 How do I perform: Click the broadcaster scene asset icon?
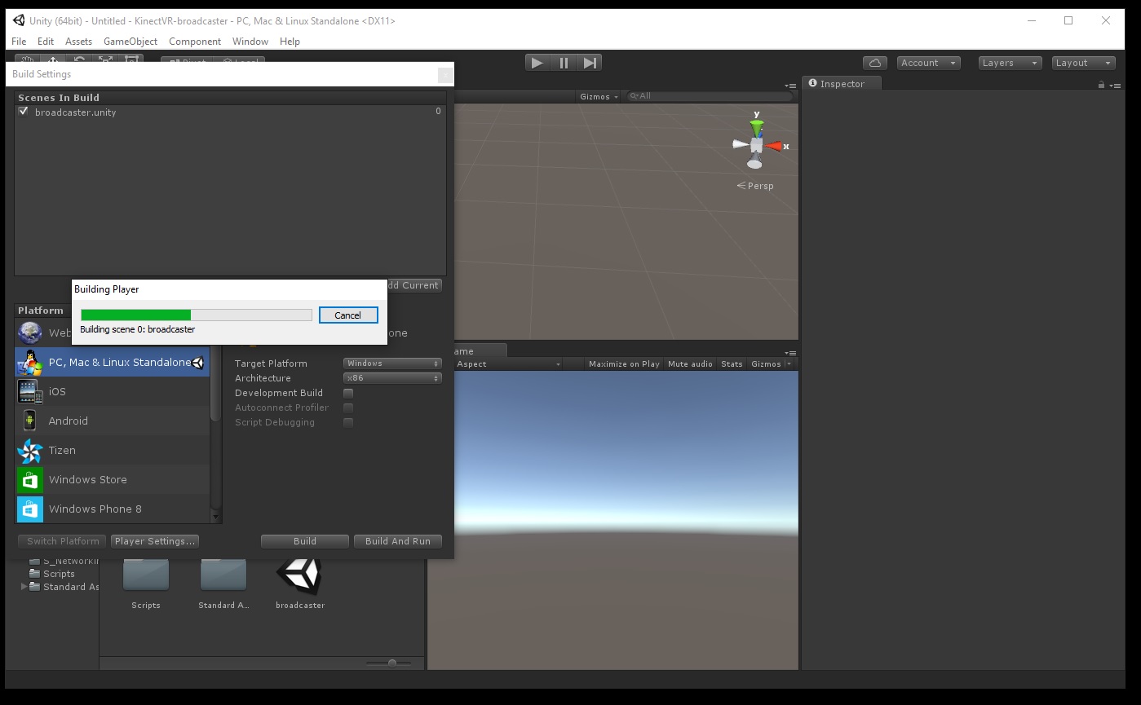[x=299, y=575]
